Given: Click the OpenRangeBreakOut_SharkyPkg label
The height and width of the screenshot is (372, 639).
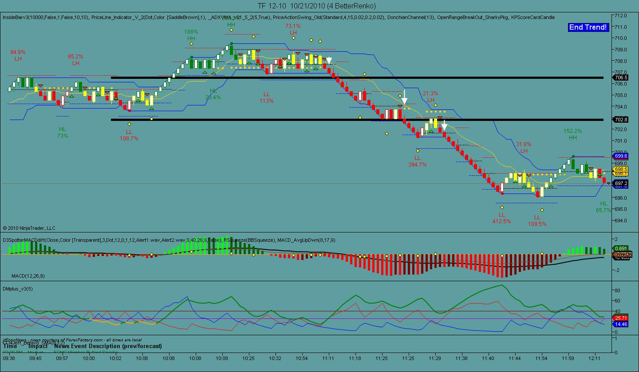Looking at the screenshot, I should 473,18.
